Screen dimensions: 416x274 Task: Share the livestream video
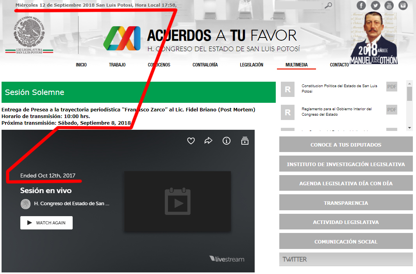(x=209, y=141)
